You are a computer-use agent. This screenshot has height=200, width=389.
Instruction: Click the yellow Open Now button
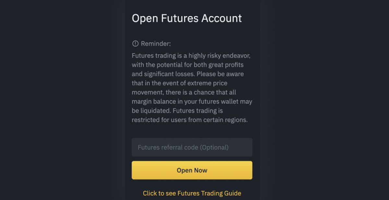(x=192, y=170)
